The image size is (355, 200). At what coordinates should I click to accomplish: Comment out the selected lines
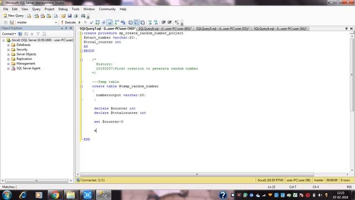coord(150,22)
